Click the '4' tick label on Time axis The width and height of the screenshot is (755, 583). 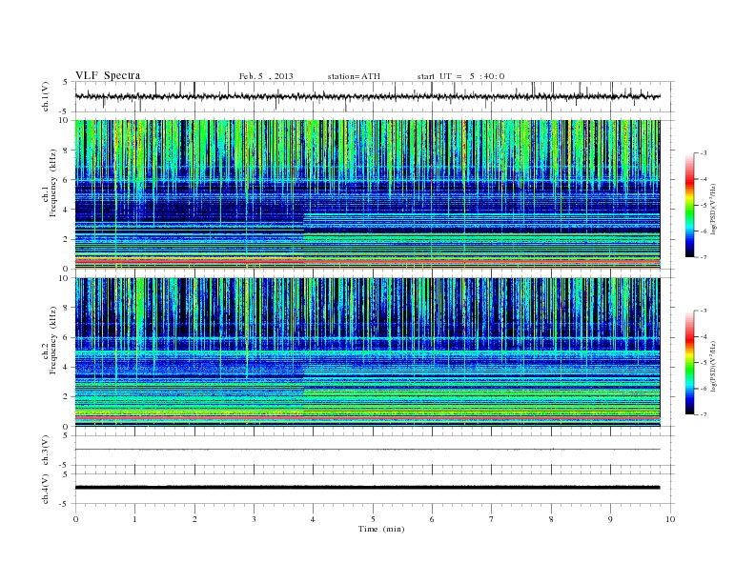coord(313,519)
